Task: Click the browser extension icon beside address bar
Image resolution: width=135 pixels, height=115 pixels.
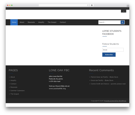Action: (x=92, y=5)
